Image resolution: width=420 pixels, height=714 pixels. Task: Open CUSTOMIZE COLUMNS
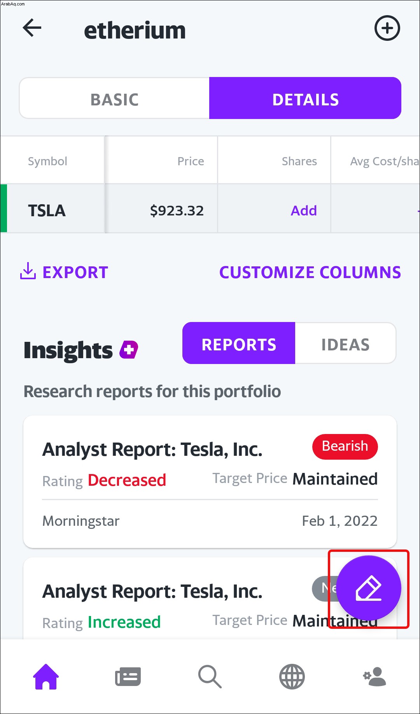coord(310,272)
